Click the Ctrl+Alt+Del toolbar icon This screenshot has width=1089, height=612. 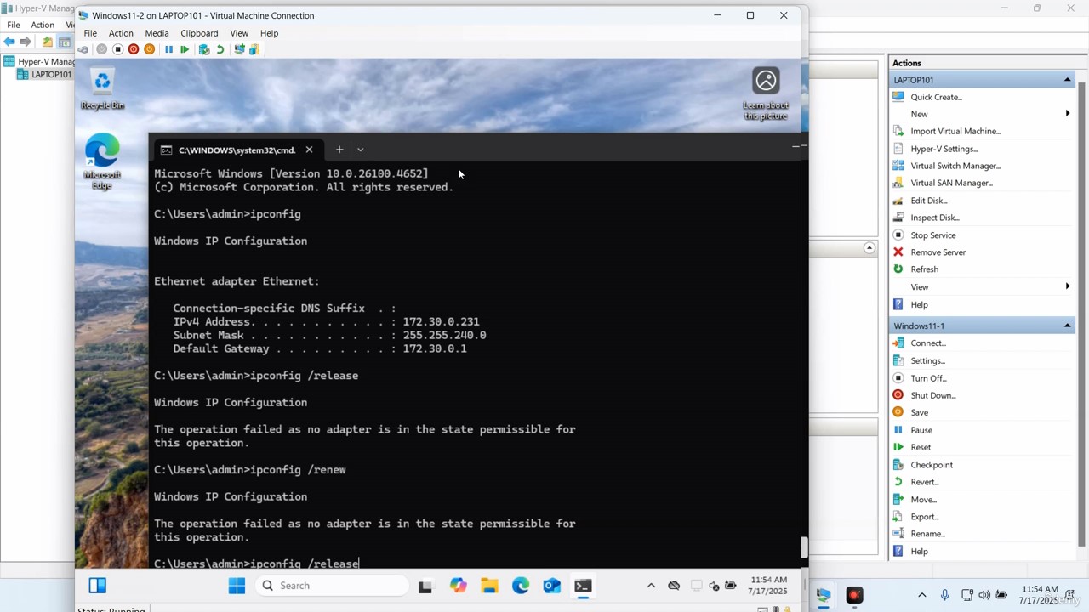point(83,49)
